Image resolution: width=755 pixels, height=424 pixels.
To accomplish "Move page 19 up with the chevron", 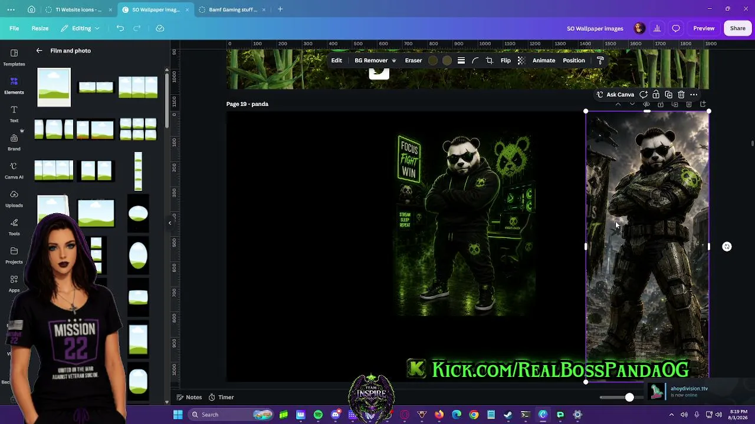I will [x=618, y=104].
